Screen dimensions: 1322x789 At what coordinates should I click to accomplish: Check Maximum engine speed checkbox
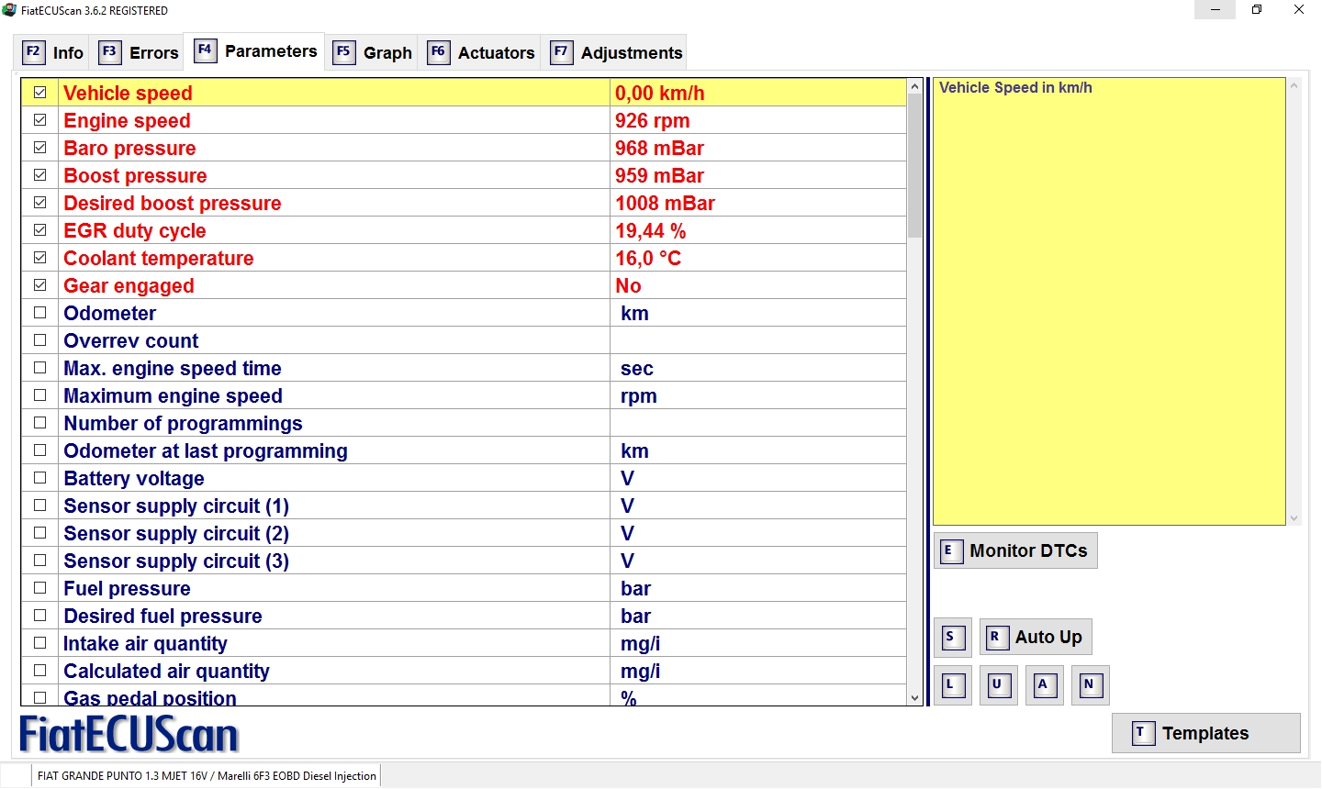pyautogui.click(x=40, y=395)
